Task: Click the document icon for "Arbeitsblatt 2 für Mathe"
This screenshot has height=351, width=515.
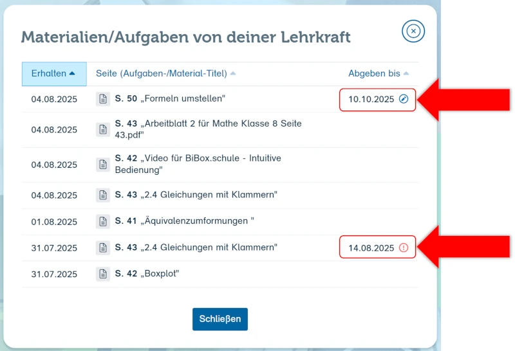Action: pyautogui.click(x=103, y=129)
